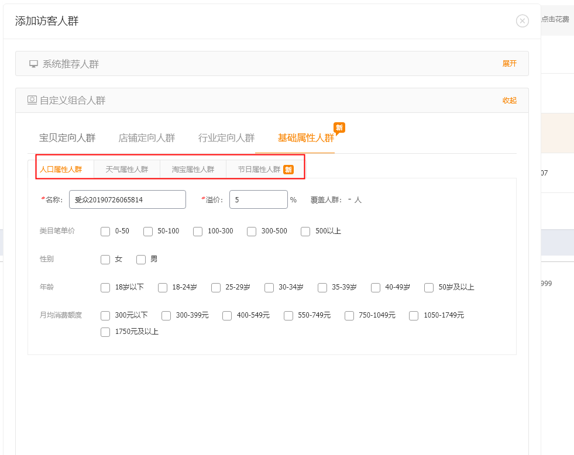574x455 pixels.
Task: Click the 名称 input field
Action: coord(128,199)
